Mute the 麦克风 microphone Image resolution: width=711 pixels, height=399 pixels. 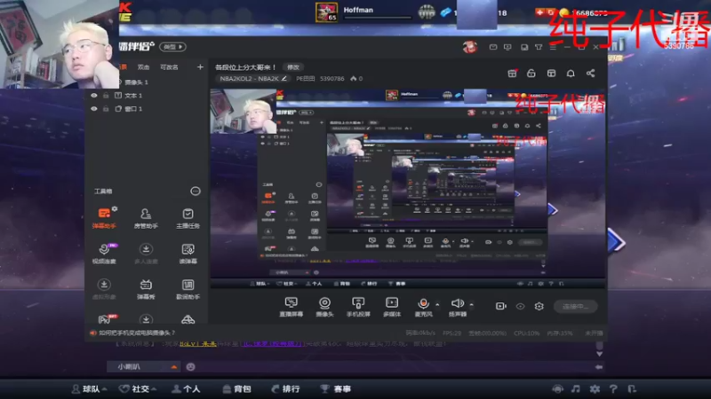click(x=423, y=306)
